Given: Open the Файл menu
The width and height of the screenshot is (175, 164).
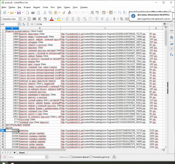Looking at the screenshot, I should [4, 7].
